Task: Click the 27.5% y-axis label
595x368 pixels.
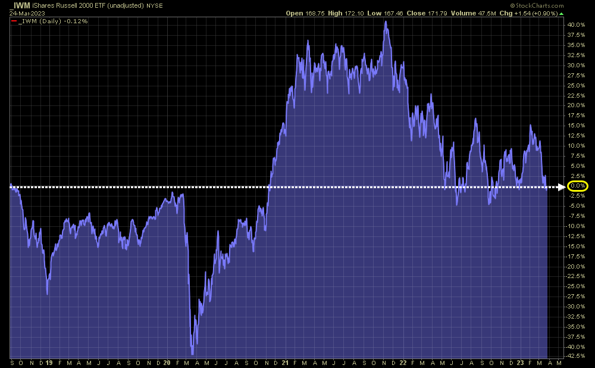Action: coord(576,75)
